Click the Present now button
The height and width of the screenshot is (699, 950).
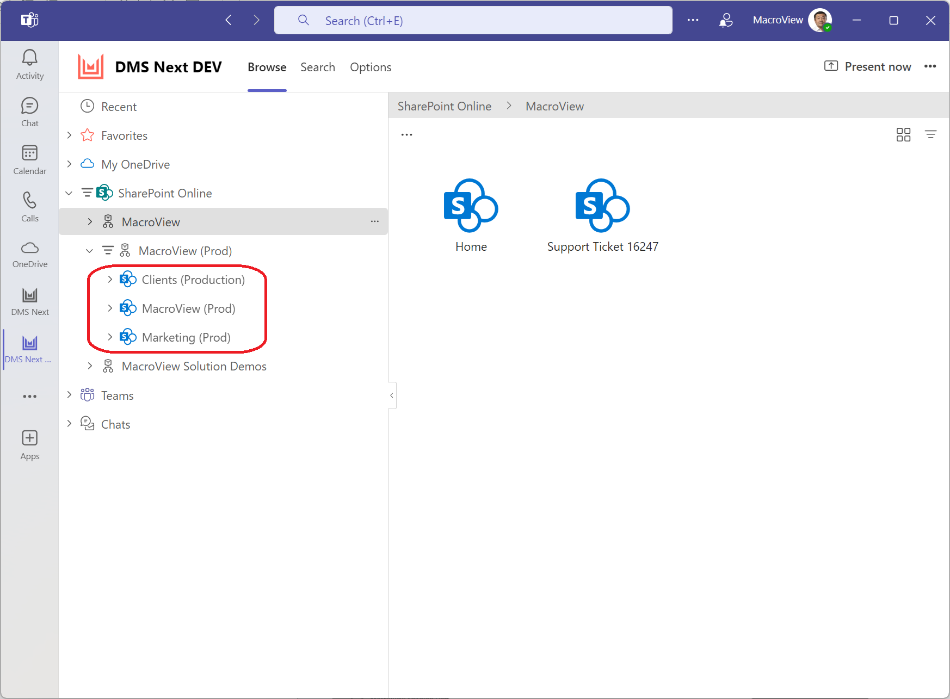tap(867, 66)
